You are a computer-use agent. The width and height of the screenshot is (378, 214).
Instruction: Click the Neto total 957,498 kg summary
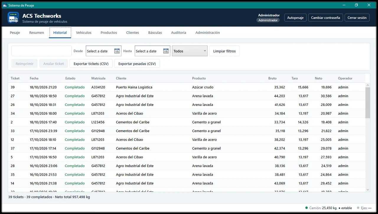pos(72,197)
